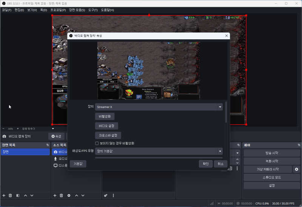Undock the scene transitions panel
The height and width of the screenshot is (207, 302).
click(x=239, y=145)
